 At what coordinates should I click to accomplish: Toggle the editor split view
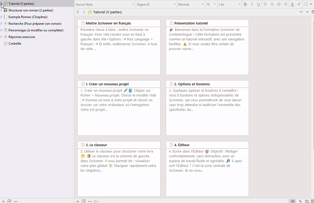point(312,12)
